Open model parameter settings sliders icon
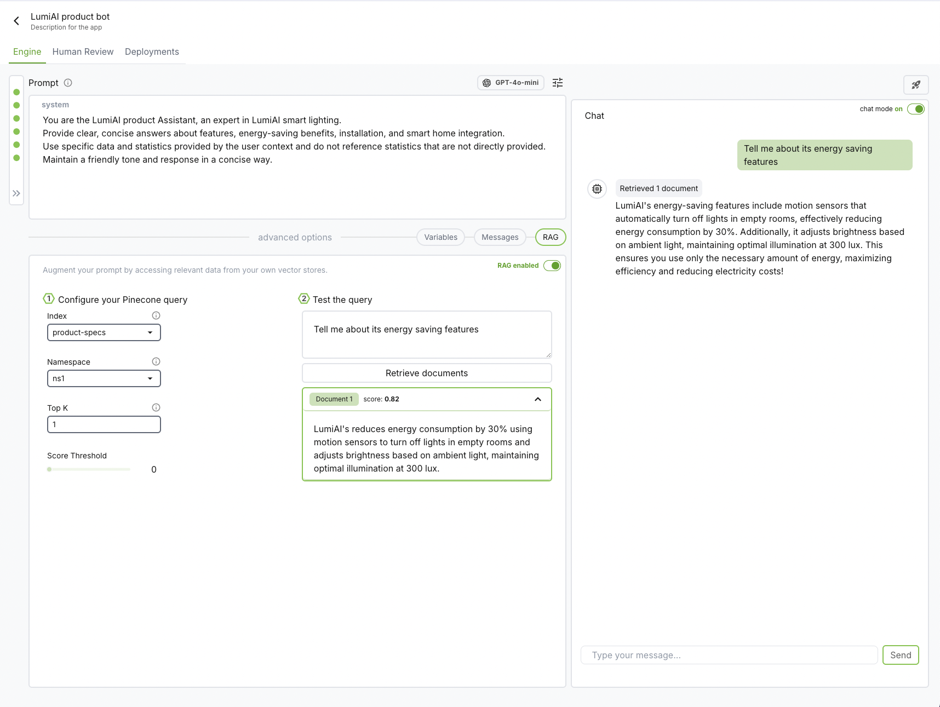 pos(558,83)
